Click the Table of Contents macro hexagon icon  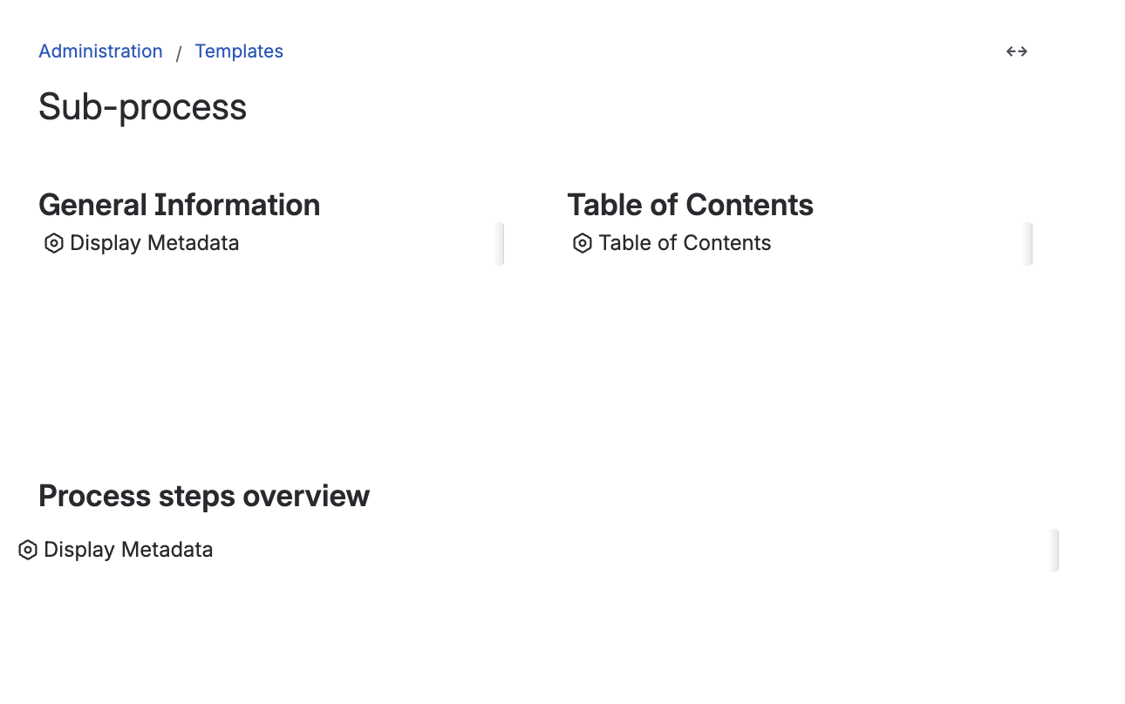583,244
